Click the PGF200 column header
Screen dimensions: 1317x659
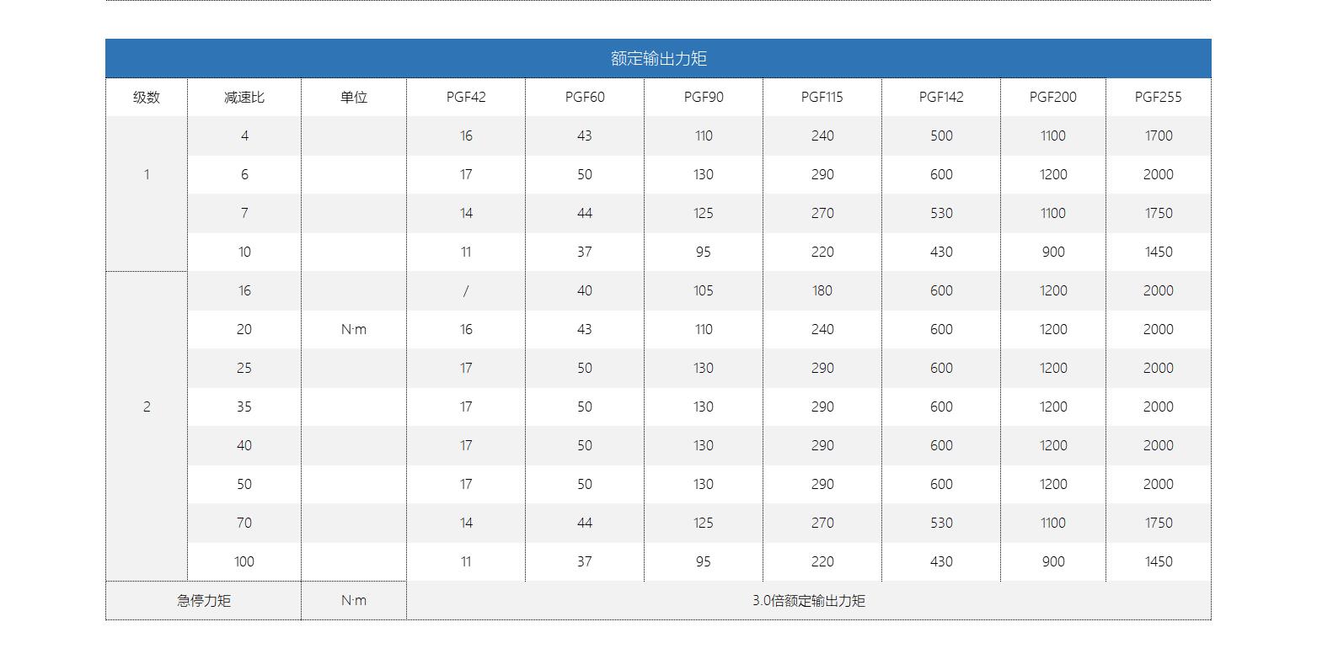click(x=1053, y=97)
